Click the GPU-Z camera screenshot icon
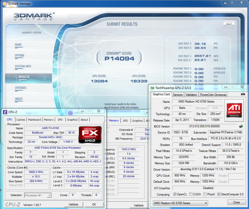 (243, 94)
